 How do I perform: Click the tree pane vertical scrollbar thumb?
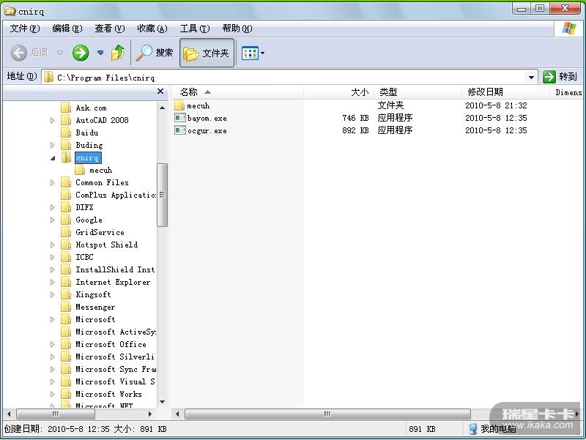162,195
